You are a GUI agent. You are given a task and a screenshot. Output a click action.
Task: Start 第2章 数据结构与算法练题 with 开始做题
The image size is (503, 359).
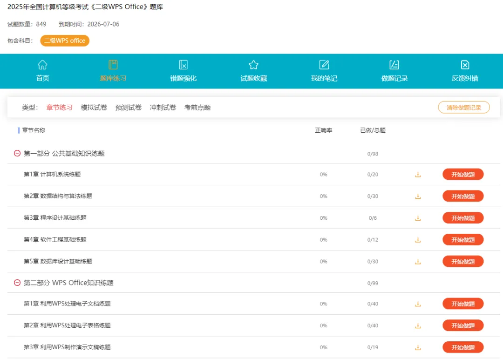point(463,196)
